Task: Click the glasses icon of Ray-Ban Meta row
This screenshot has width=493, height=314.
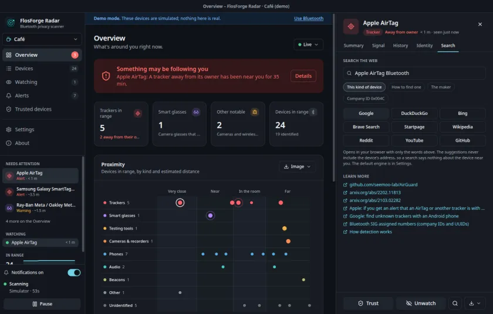Action: click(9, 207)
